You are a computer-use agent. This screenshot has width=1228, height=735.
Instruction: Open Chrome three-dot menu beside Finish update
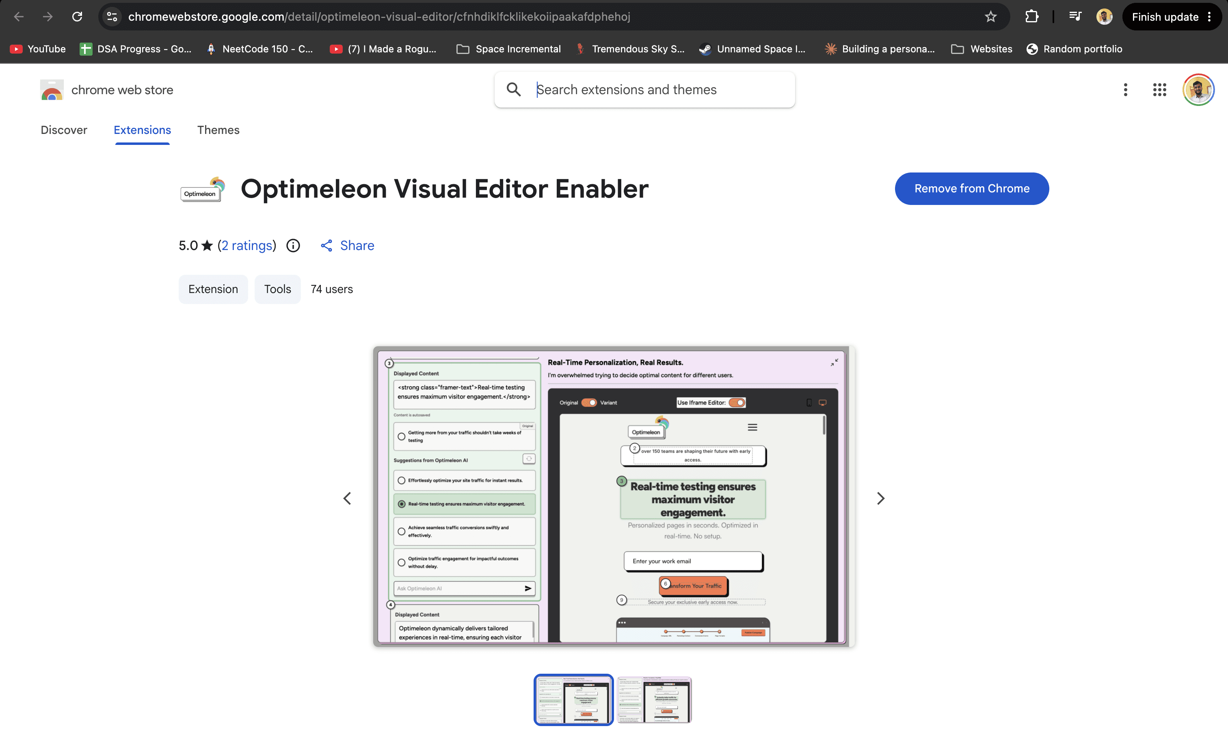(x=1210, y=17)
